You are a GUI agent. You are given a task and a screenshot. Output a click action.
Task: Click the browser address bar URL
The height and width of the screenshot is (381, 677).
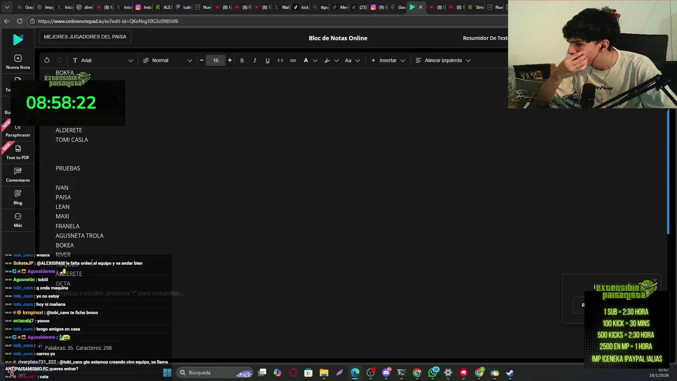108,21
